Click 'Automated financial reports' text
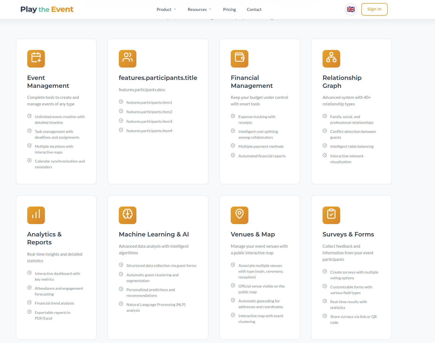 click(x=262, y=156)
